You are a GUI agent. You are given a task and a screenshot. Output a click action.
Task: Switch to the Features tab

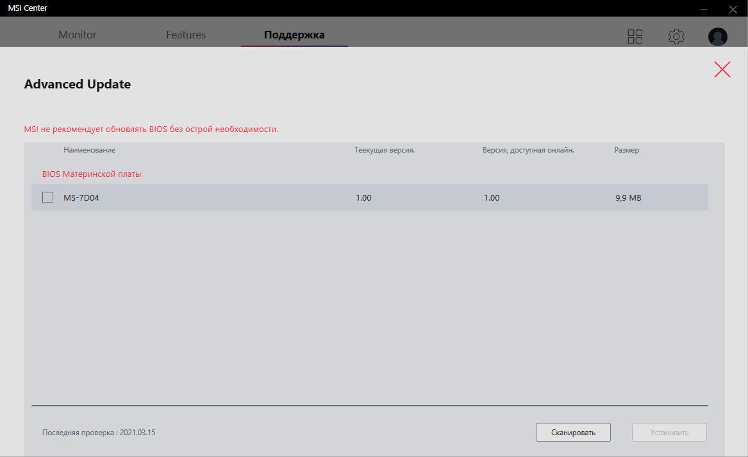coord(186,35)
